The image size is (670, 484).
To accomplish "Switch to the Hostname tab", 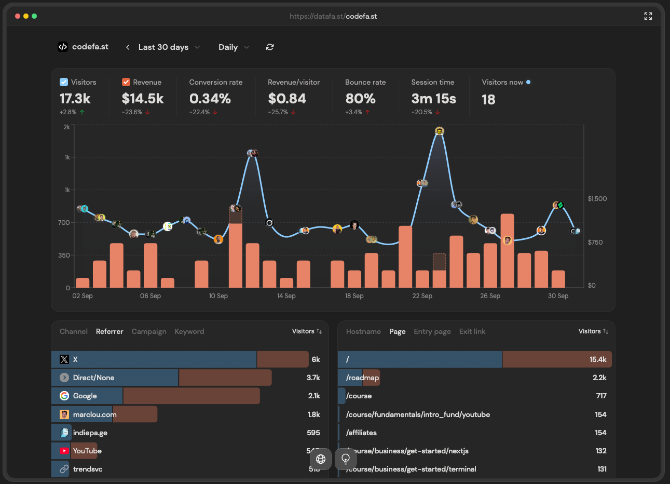I will coord(363,331).
